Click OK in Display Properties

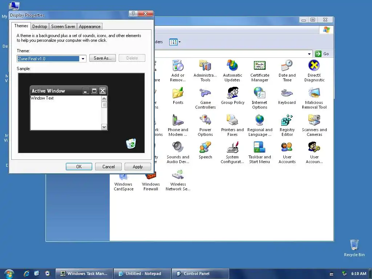pos(79,166)
